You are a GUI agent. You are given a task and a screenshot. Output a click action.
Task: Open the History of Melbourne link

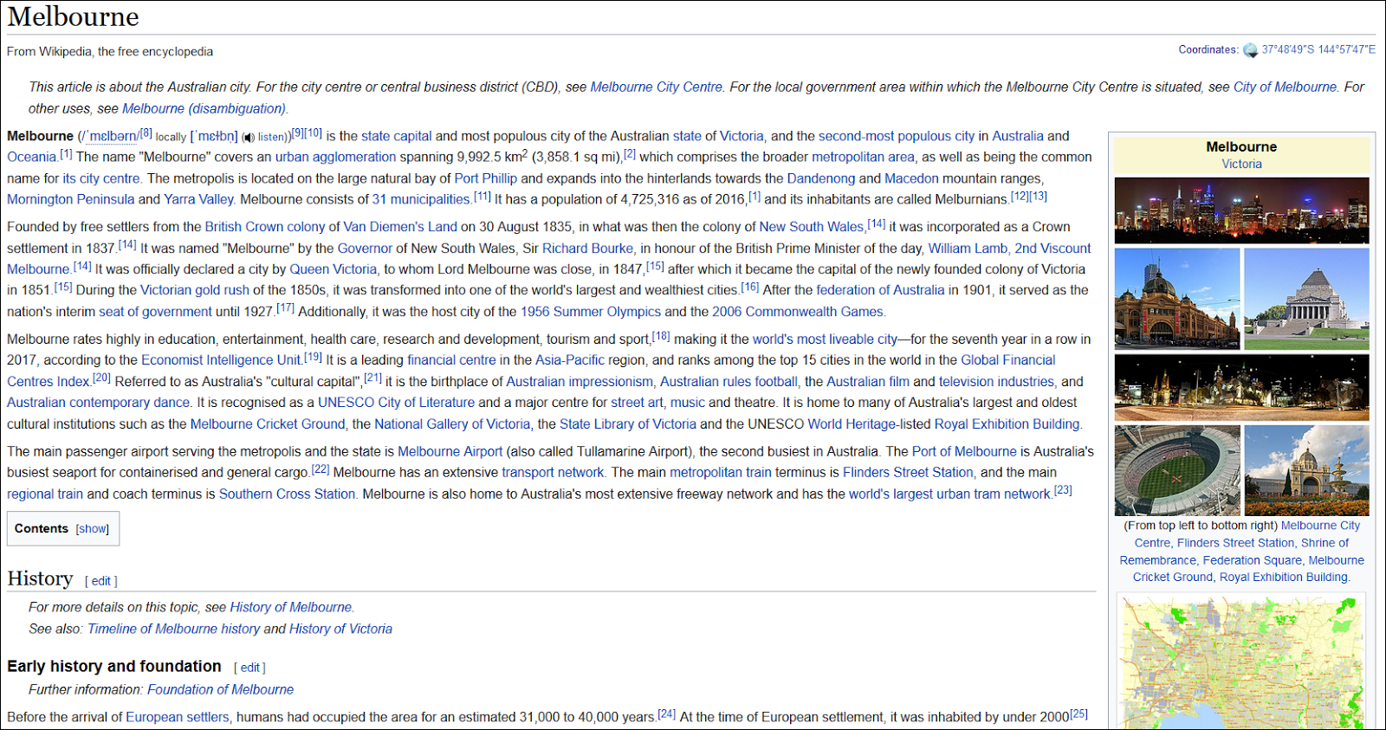point(290,608)
